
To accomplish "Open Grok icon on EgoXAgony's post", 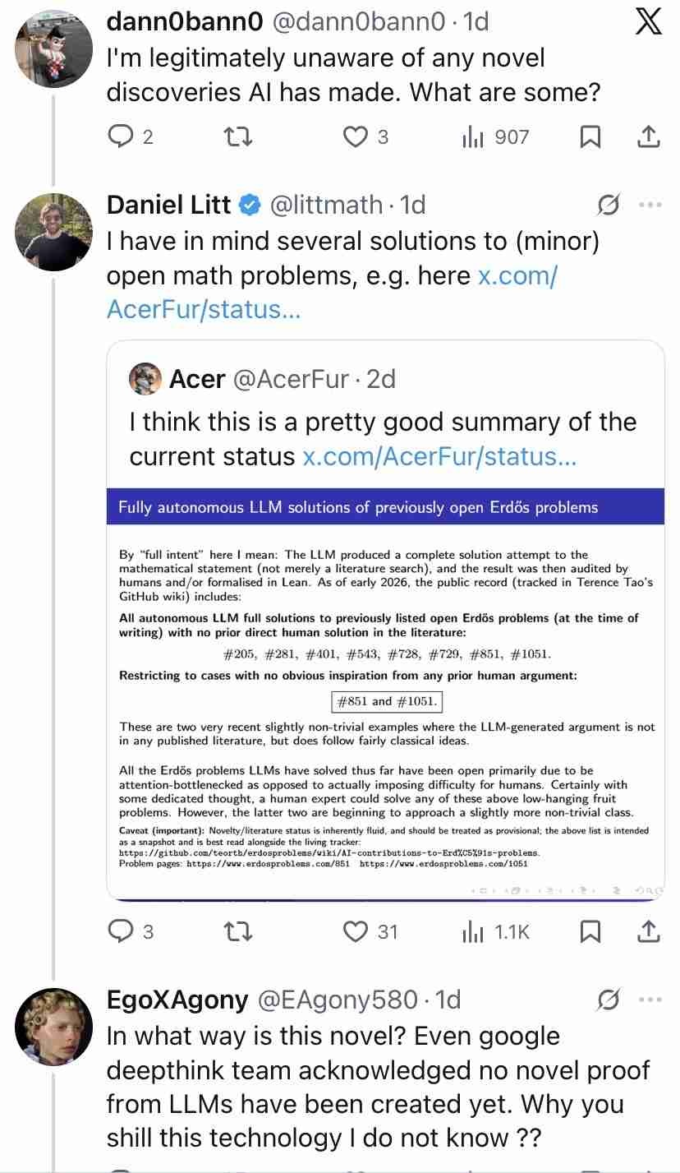I will coord(609,1000).
